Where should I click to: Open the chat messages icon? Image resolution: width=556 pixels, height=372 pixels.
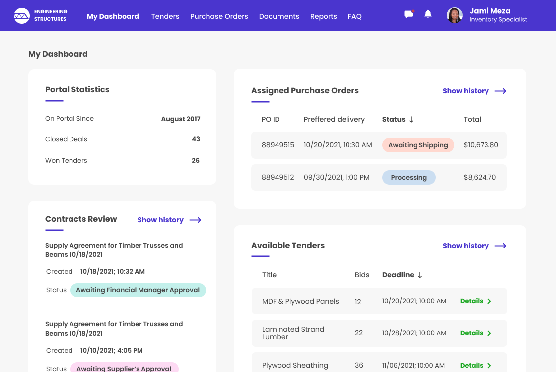pos(408,14)
